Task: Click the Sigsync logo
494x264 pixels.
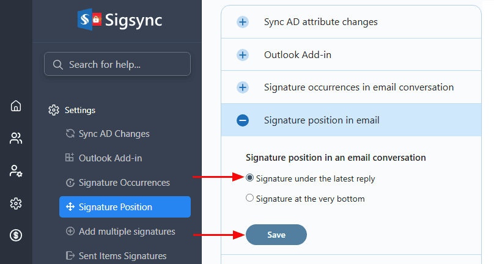Action: point(117,21)
